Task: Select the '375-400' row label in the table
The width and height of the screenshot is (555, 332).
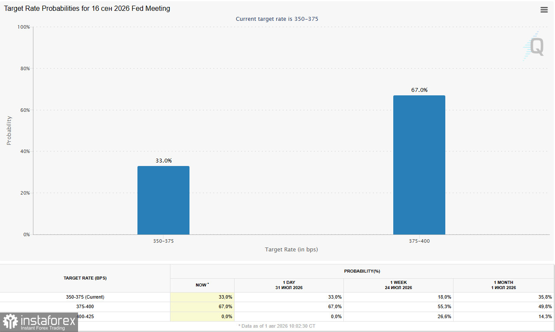Action: coord(85,307)
